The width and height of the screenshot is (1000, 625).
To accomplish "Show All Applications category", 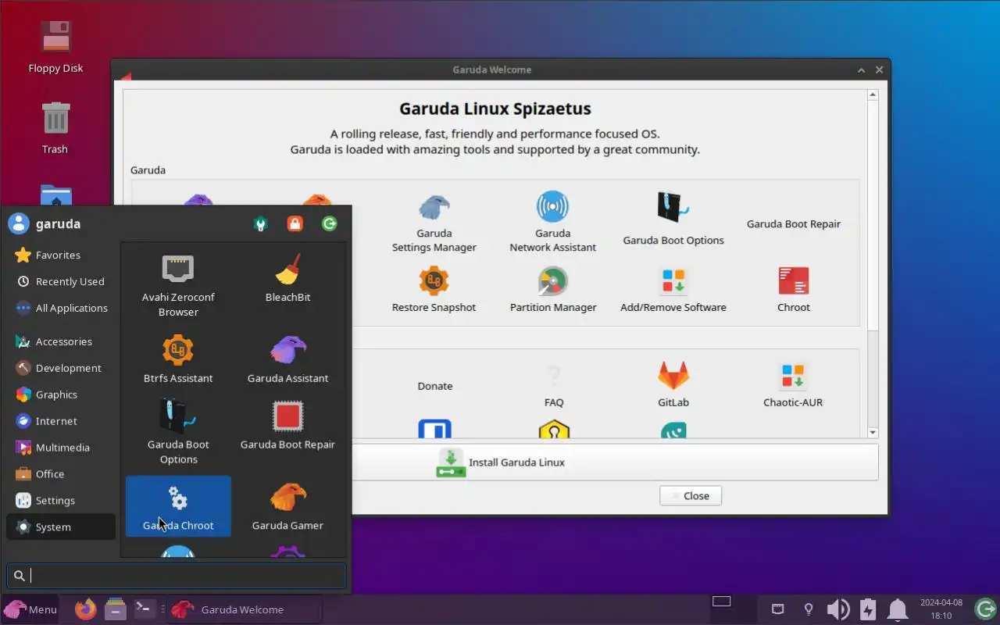I will click(x=61, y=309).
